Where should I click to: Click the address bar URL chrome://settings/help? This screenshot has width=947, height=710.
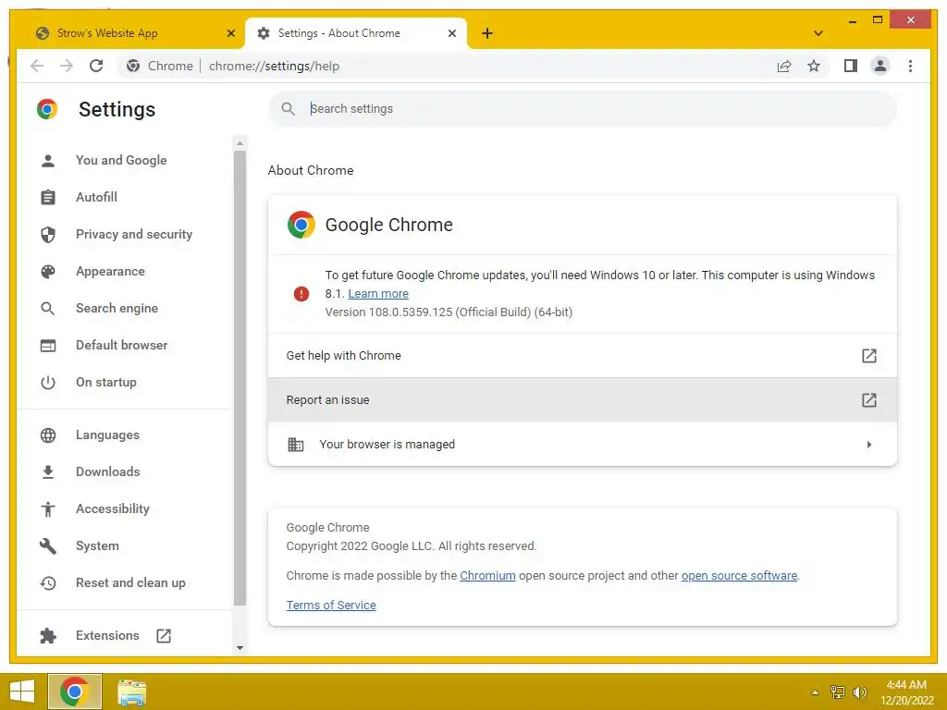pos(274,66)
